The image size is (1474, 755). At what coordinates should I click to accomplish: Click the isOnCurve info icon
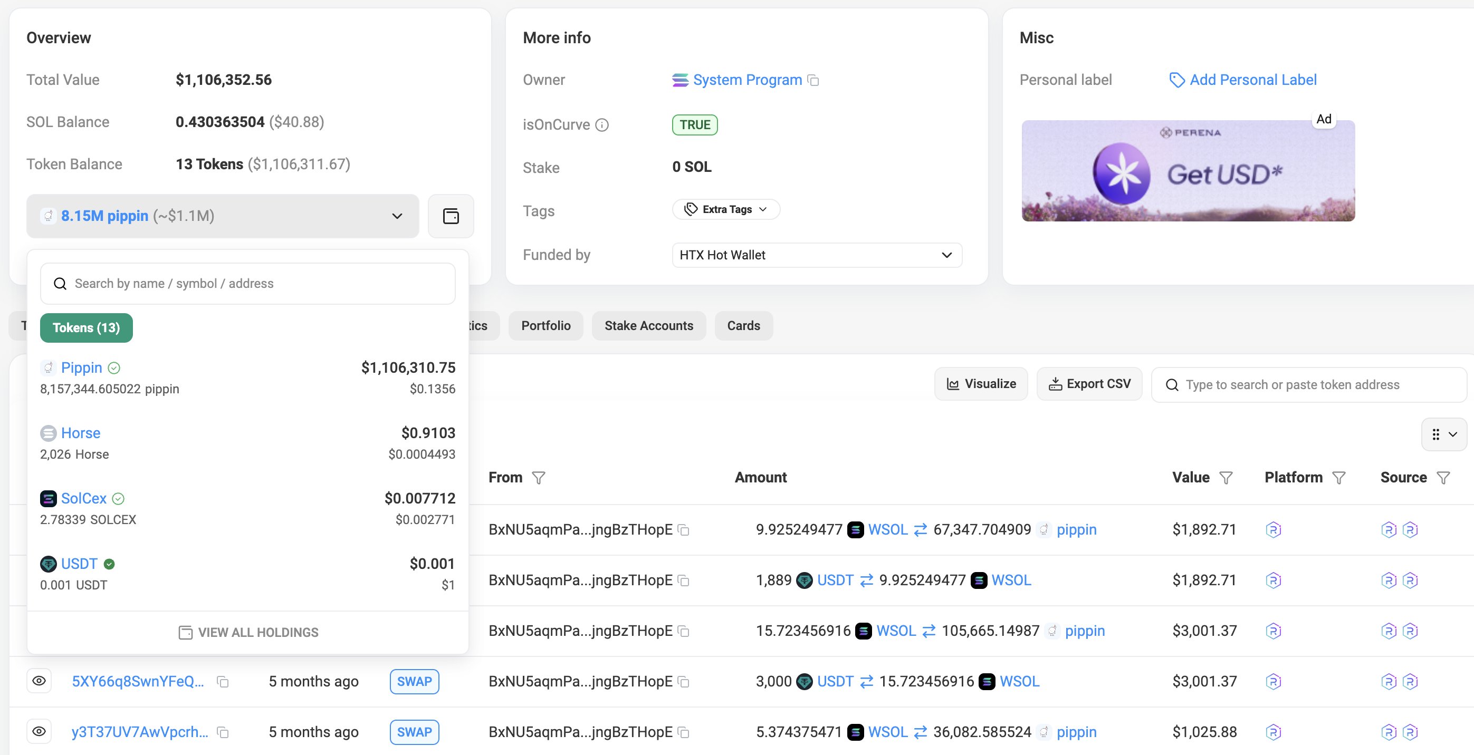coord(602,124)
